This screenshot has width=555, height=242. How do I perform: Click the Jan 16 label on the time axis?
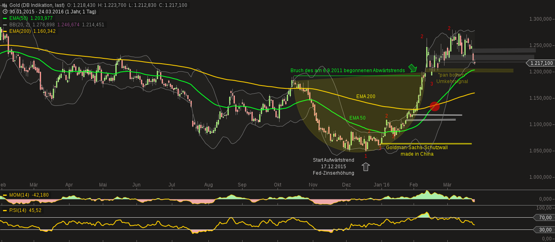(382, 185)
